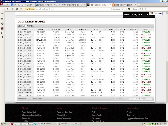Image resolution: width=168 pixels, height=126 pixels.
Task: Sort table by Strike Price column
Action: [56, 29]
